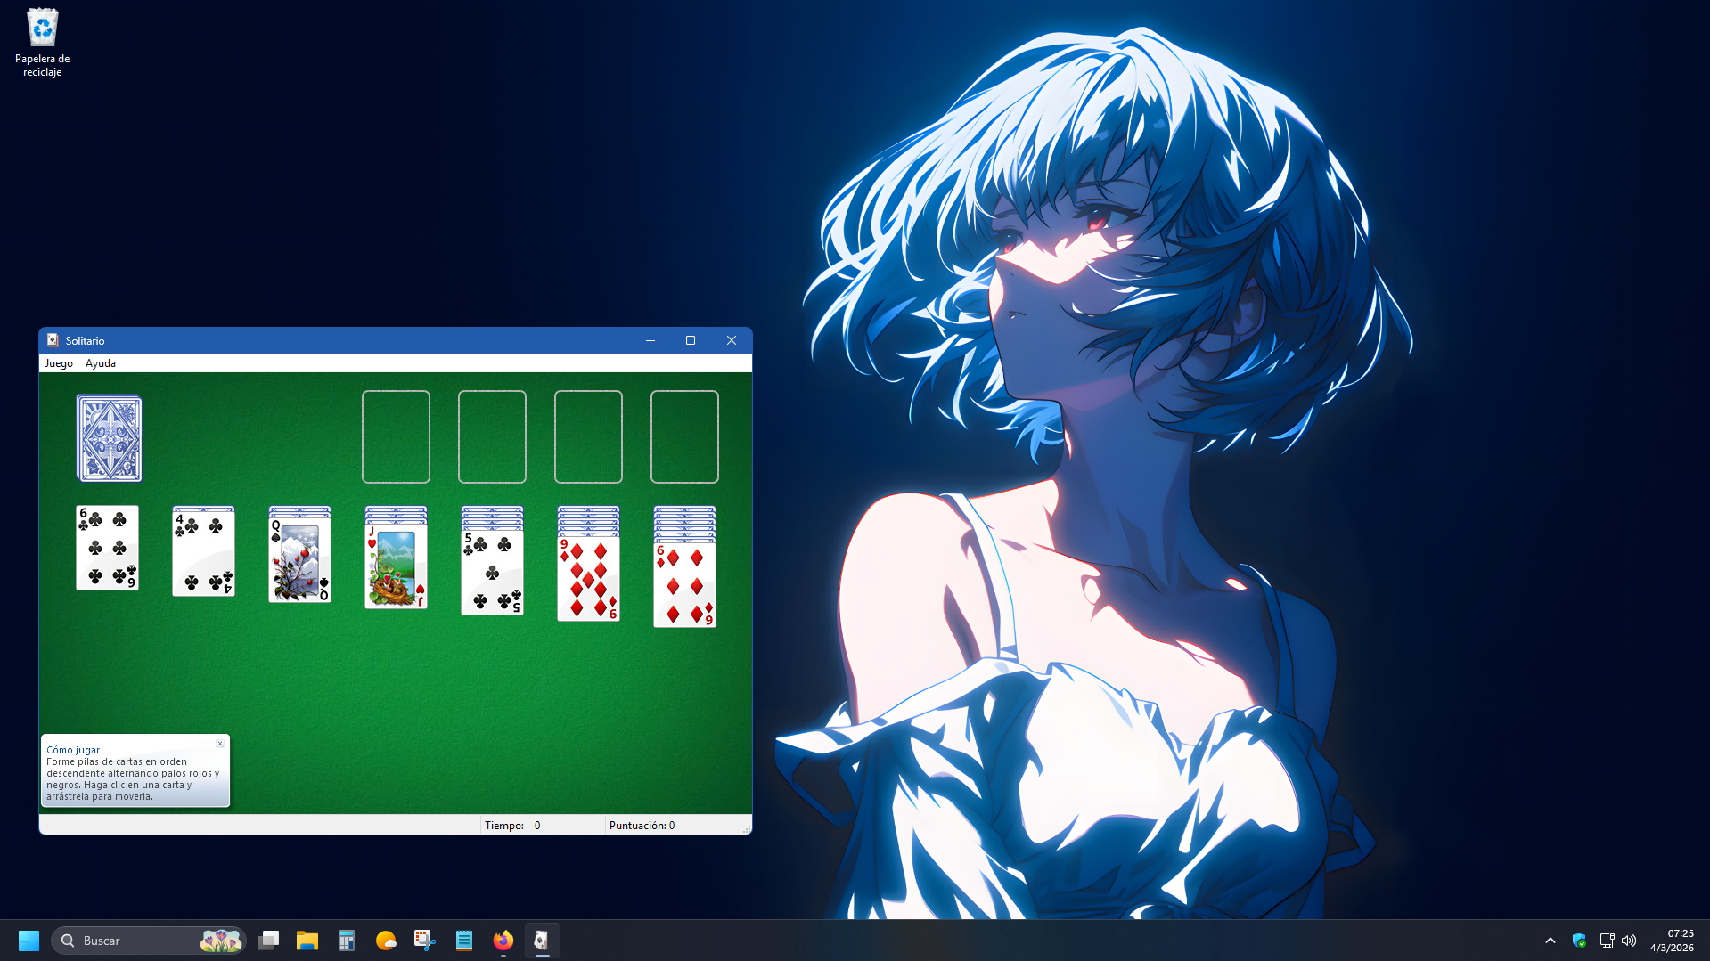Viewport: 1710px width, 961px height.
Task: Close the Solitario window
Action: pyautogui.click(x=732, y=340)
